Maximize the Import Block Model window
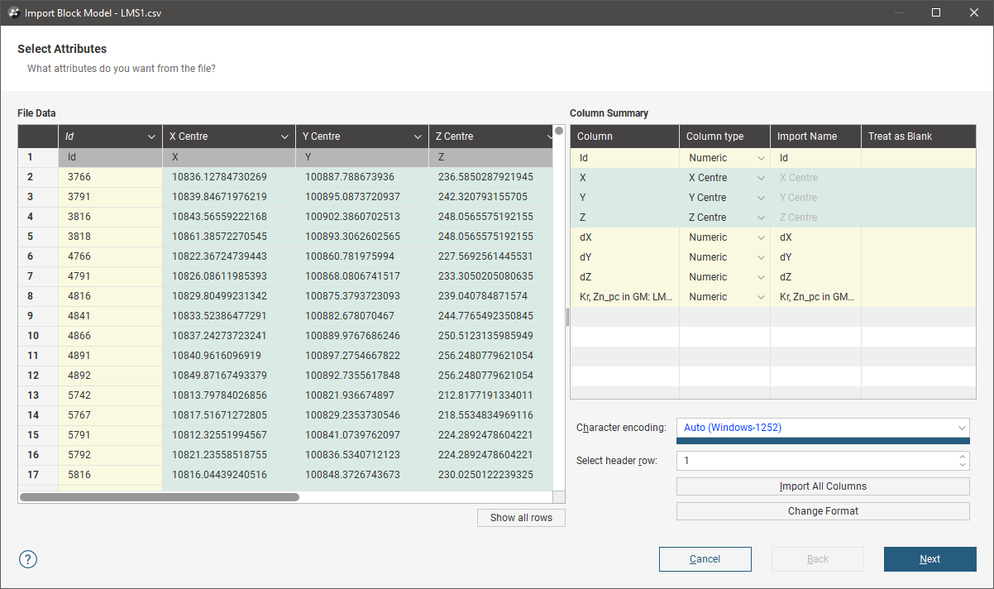 (936, 12)
